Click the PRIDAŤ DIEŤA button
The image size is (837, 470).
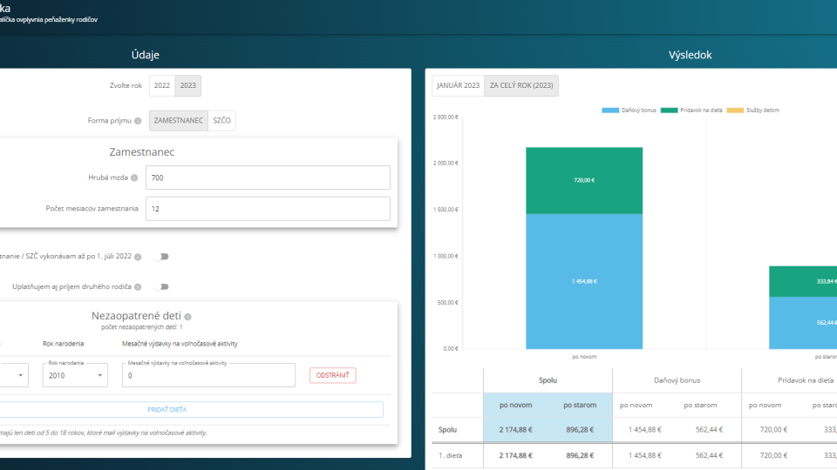(191, 409)
